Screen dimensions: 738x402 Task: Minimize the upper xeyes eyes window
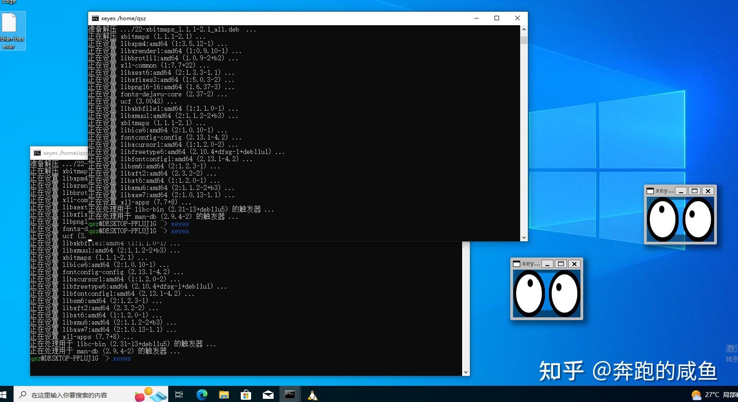(681, 191)
